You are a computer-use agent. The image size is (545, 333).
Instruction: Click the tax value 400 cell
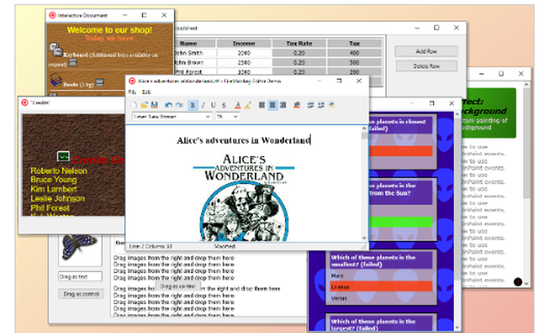(355, 53)
